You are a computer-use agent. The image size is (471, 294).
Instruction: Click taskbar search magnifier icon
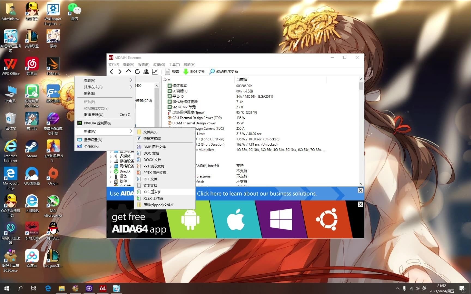pos(20,288)
